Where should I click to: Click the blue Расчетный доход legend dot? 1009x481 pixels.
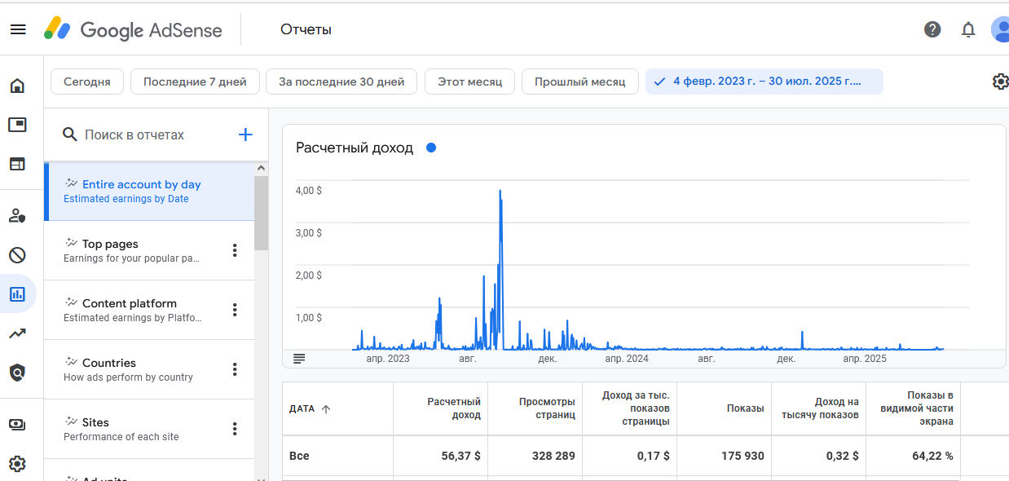[431, 148]
